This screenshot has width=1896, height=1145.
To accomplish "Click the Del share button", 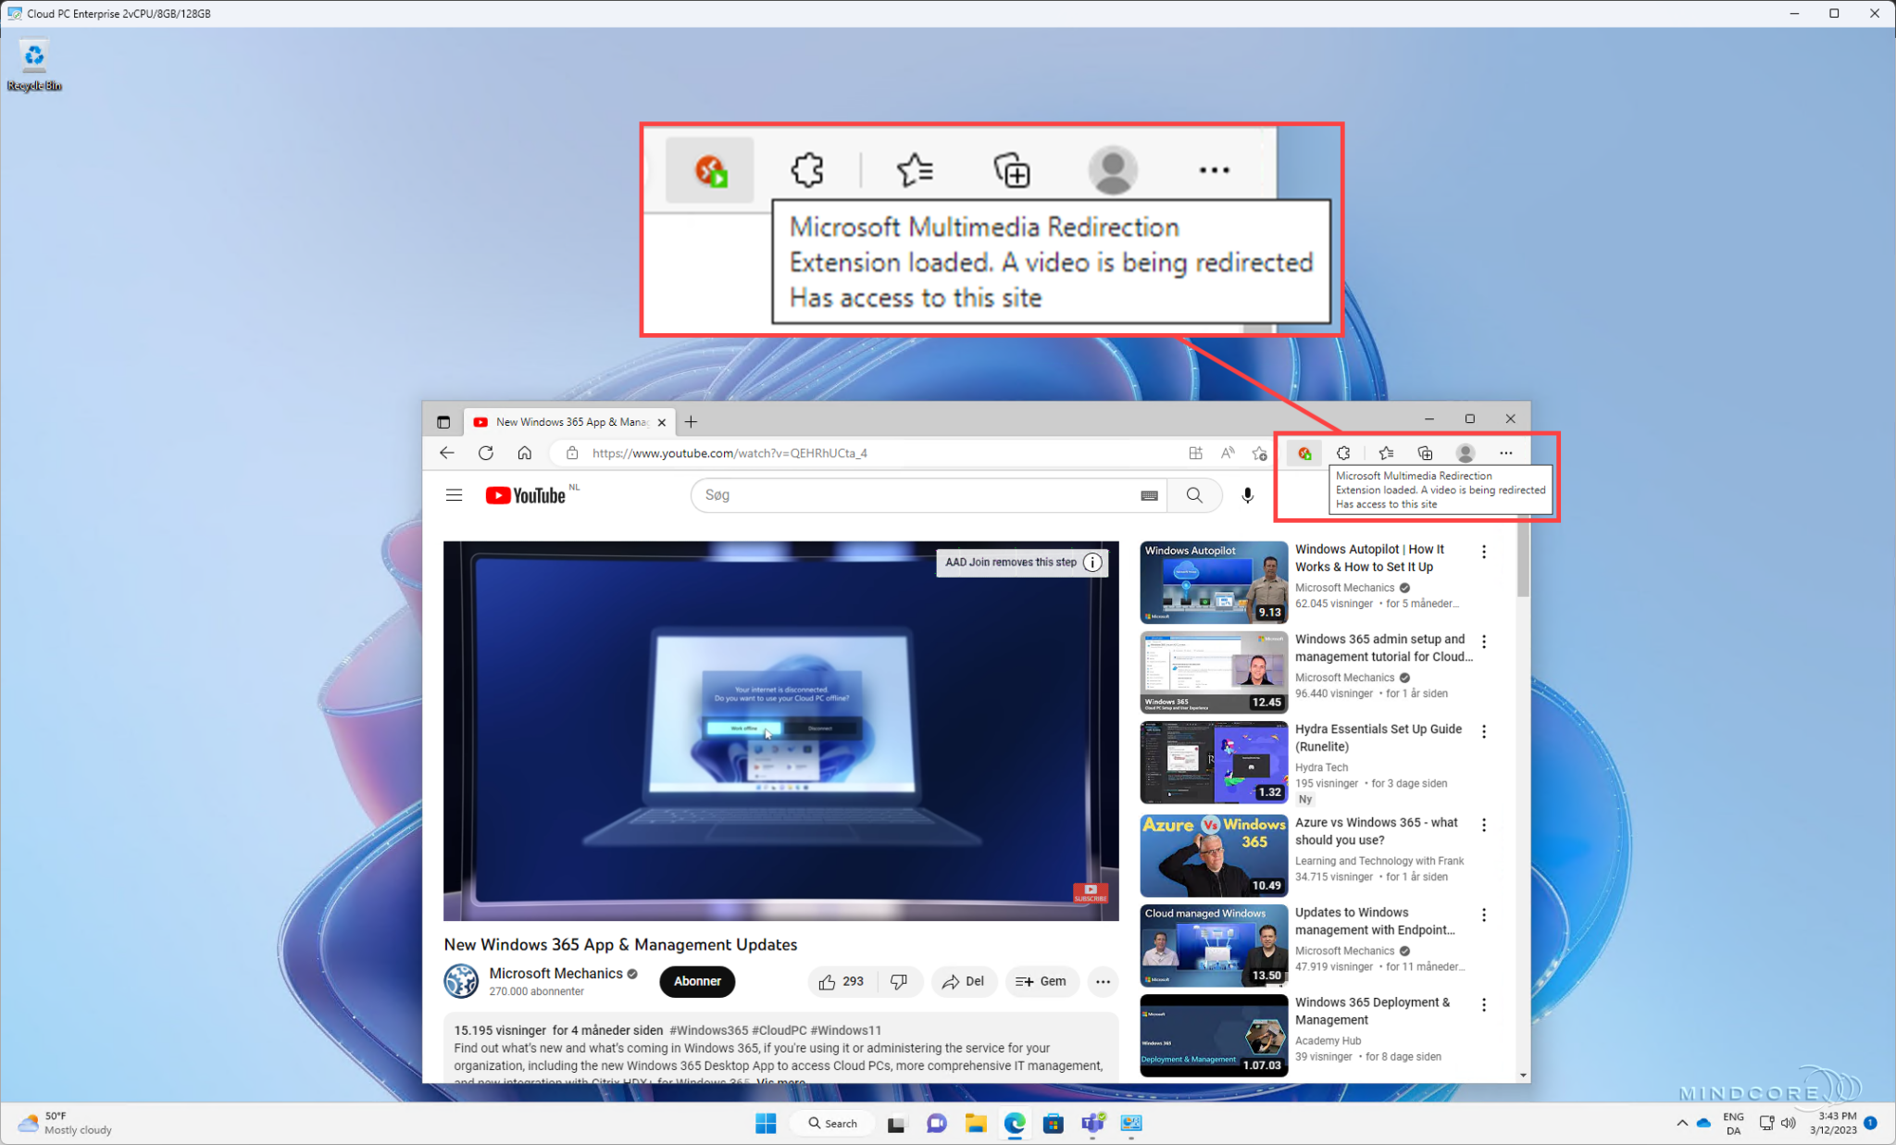I will (964, 981).
